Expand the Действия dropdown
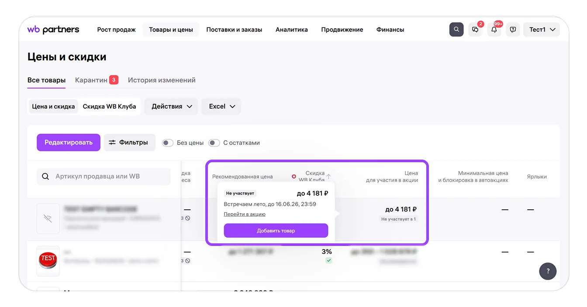587x307 pixels. 172,106
